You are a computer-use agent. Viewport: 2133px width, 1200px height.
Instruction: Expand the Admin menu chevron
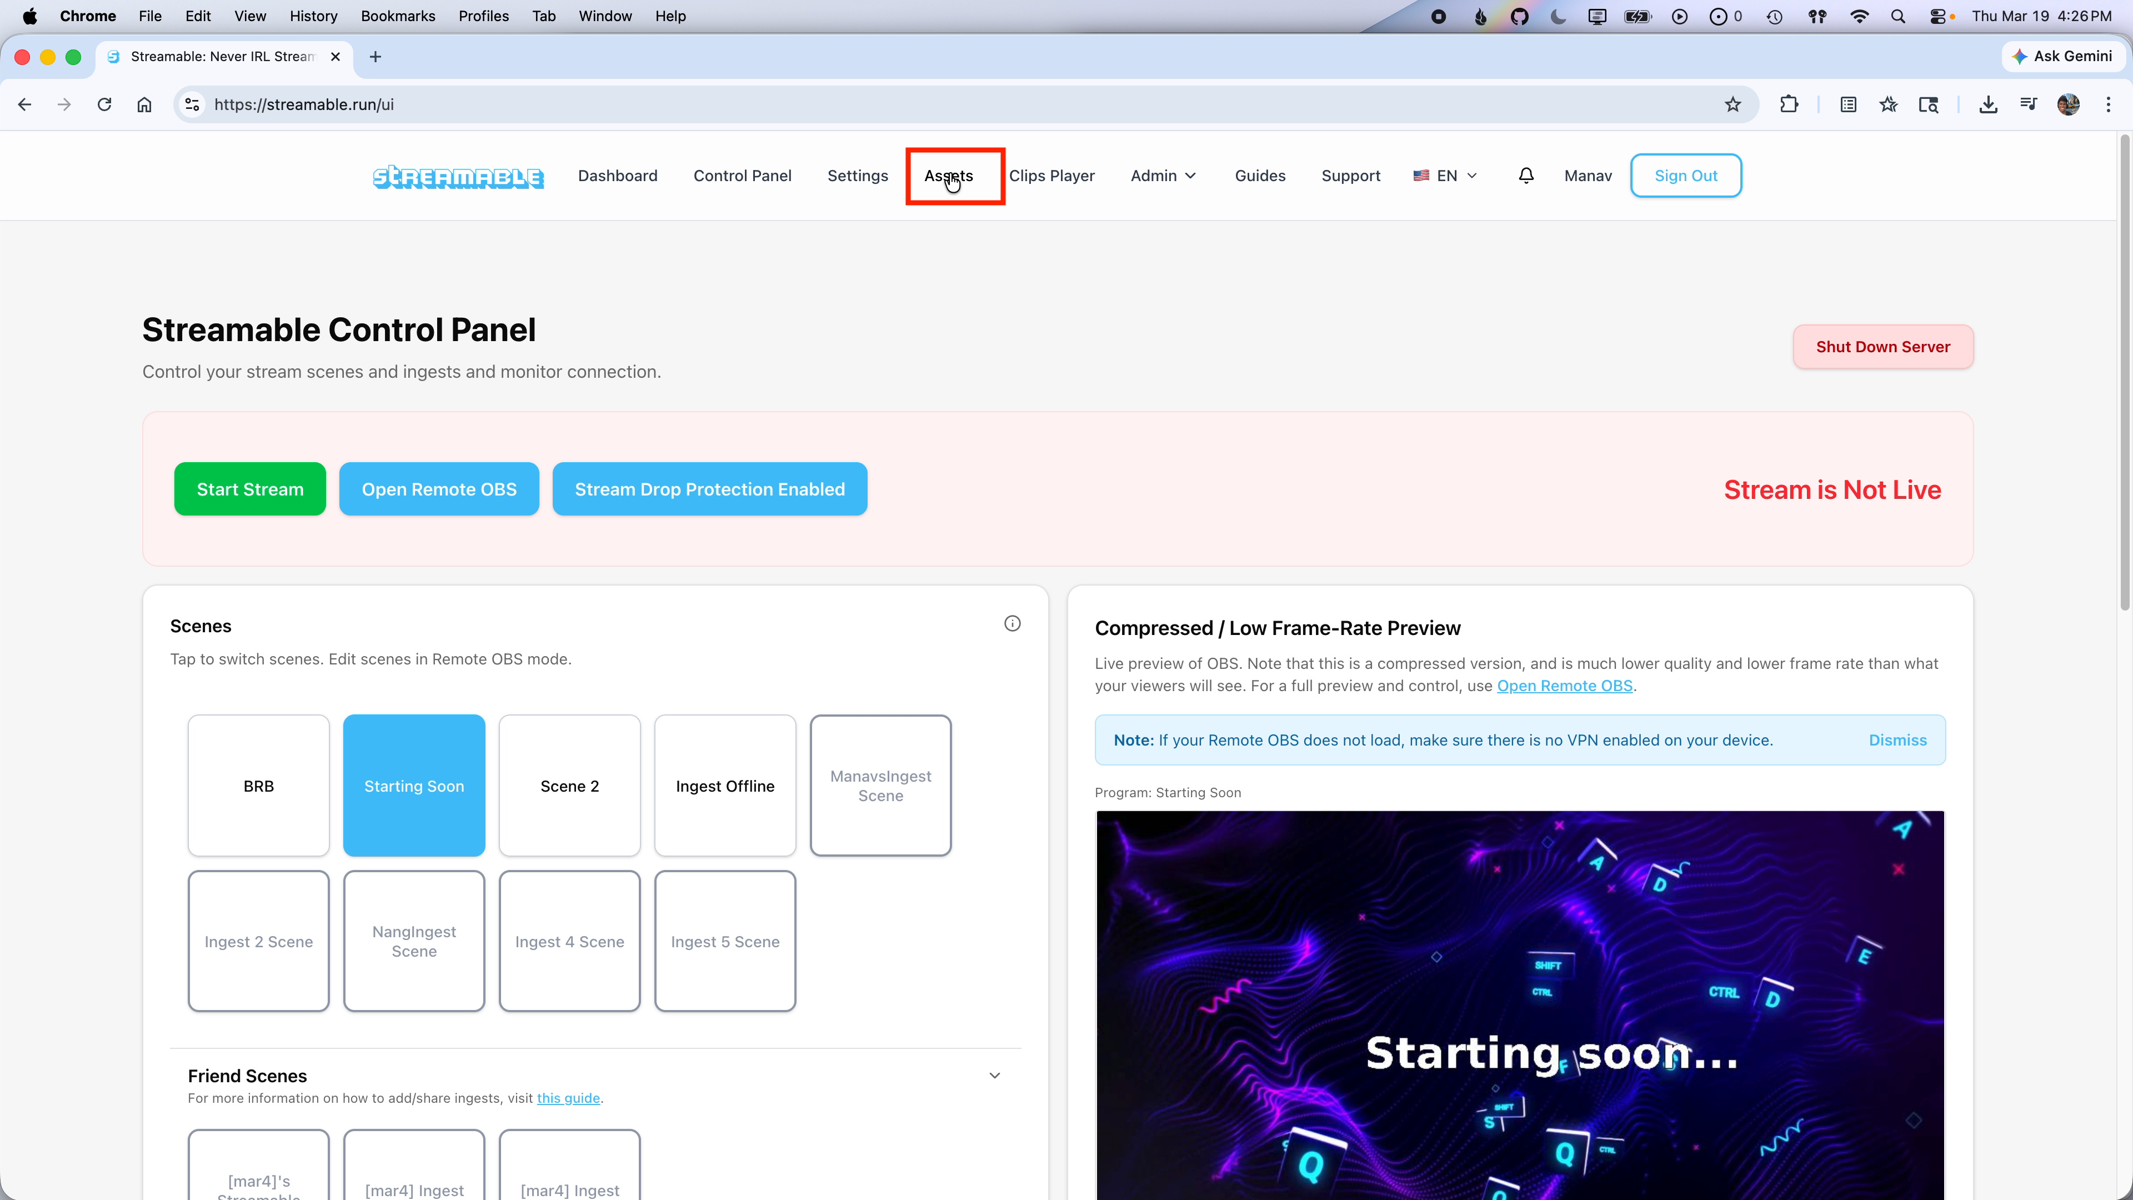tap(1190, 176)
